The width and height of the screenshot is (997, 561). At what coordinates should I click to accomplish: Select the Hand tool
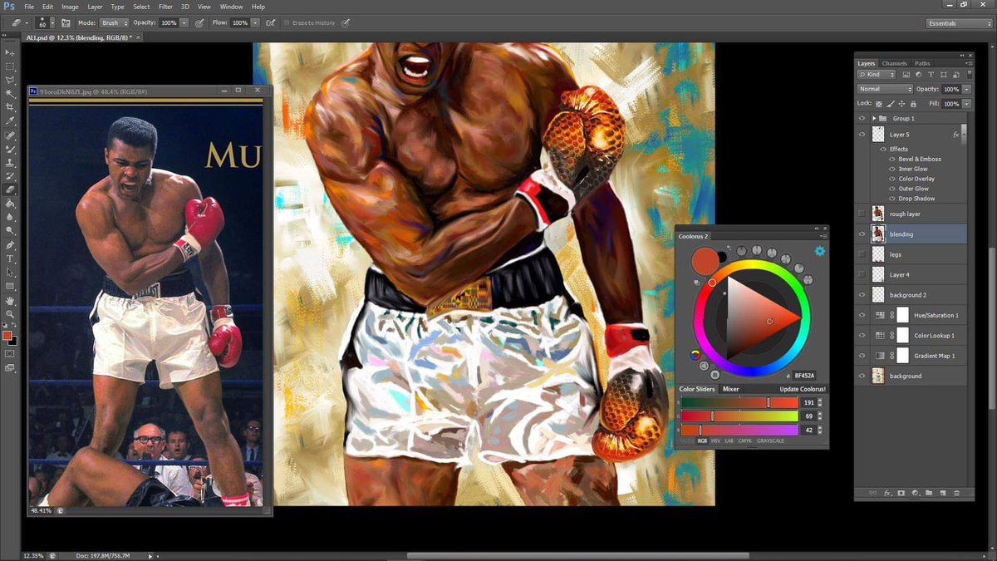click(x=10, y=300)
